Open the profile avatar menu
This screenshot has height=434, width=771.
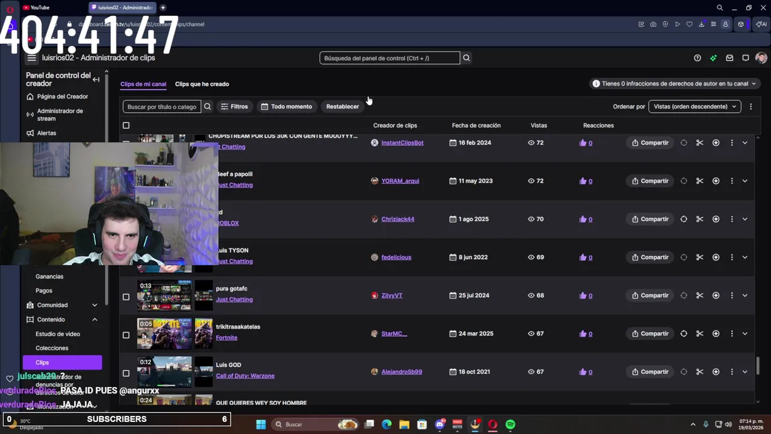point(761,58)
